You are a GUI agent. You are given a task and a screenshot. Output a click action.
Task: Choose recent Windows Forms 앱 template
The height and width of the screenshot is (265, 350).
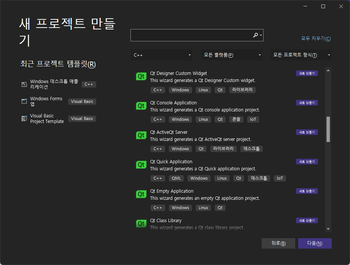pyautogui.click(x=59, y=101)
